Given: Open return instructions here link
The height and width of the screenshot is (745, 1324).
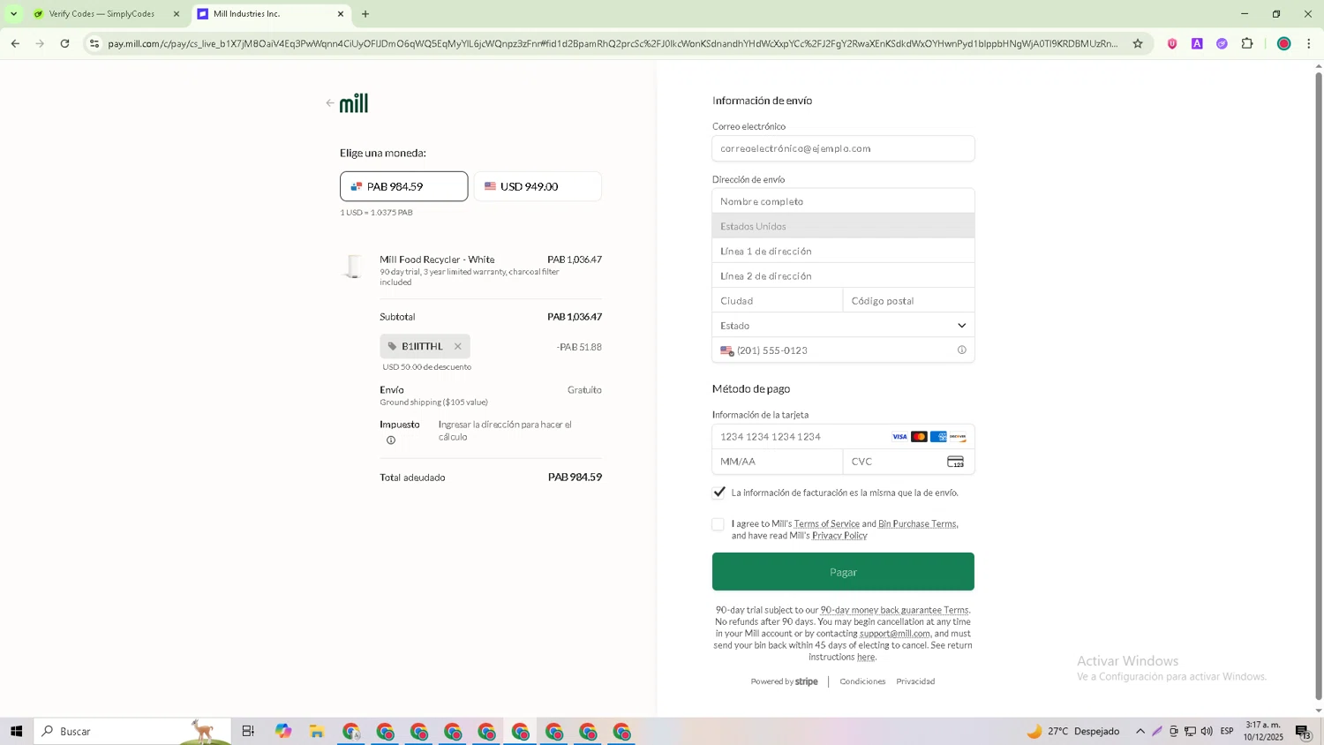Looking at the screenshot, I should click(866, 657).
